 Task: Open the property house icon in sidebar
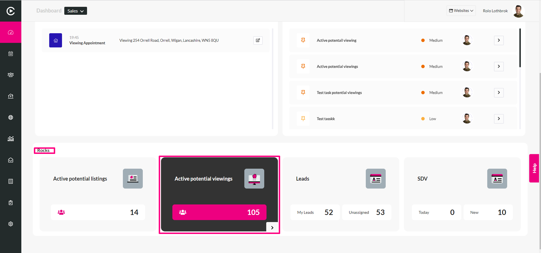tap(11, 96)
